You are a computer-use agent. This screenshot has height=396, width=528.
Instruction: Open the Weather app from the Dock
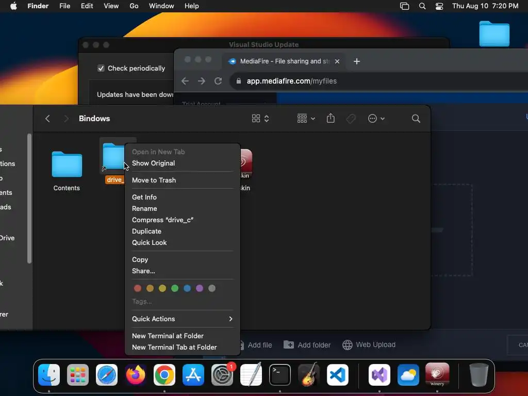pyautogui.click(x=408, y=375)
